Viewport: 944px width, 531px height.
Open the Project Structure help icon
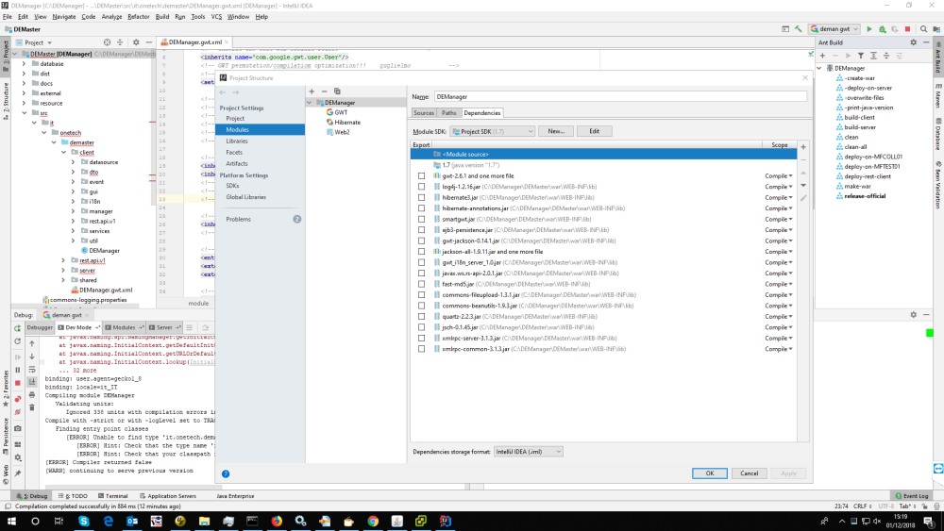226,473
